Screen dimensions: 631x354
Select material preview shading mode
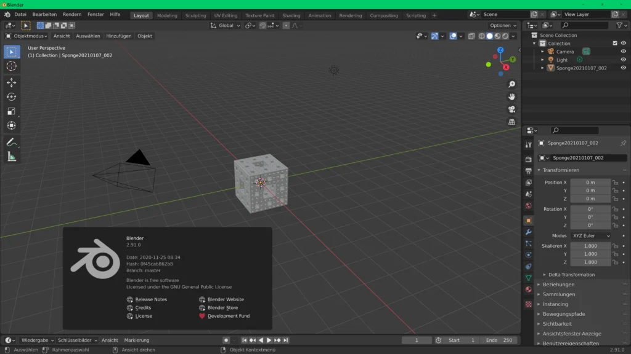(497, 36)
